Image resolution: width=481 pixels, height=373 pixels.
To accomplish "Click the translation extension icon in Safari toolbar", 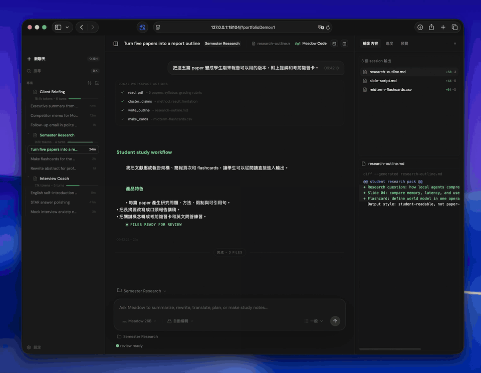I will tap(142, 27).
